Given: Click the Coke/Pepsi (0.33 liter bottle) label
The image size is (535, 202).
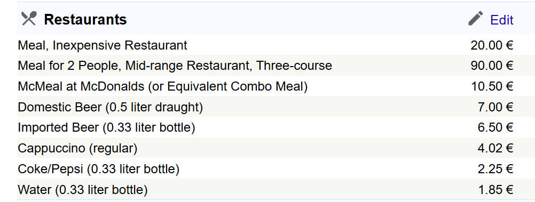Looking at the screenshot, I should click(98, 168).
